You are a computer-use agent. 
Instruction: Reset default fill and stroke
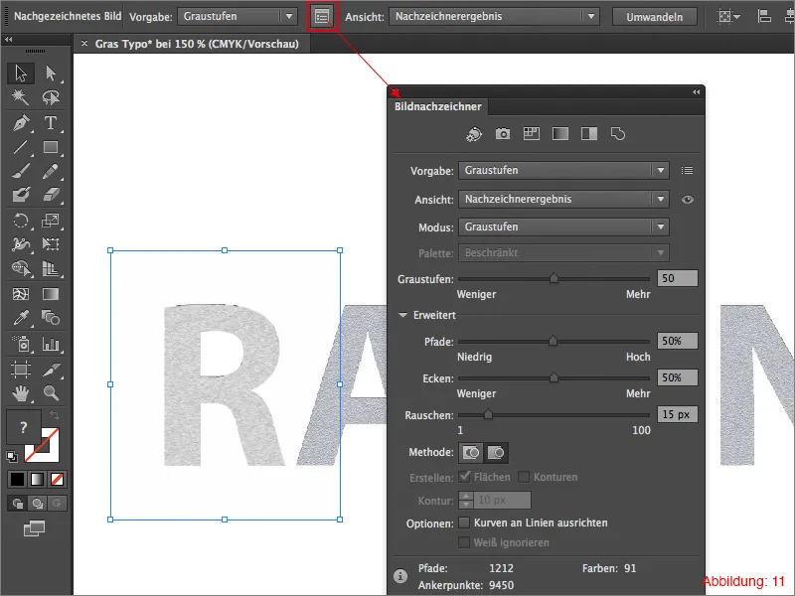point(12,457)
